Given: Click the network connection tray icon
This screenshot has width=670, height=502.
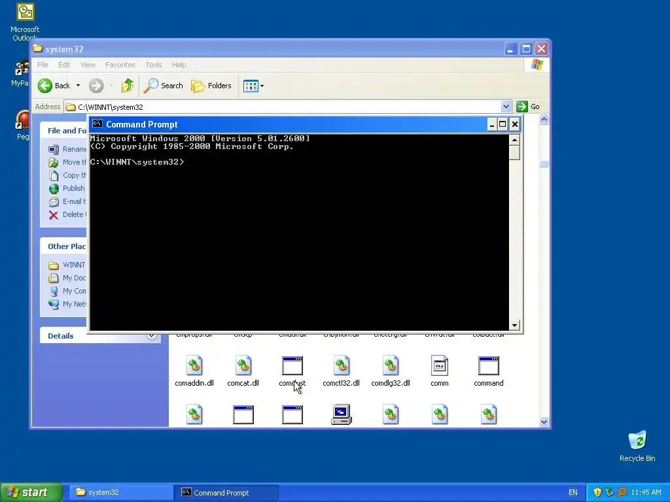Looking at the screenshot, I should [x=609, y=492].
